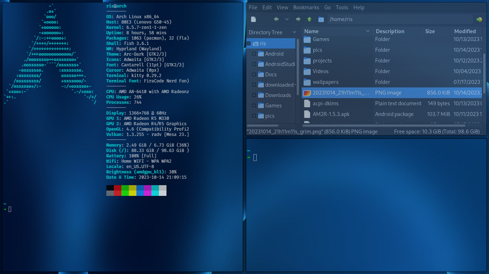Expand the pics folder in directory tree
The image size is (489, 274).
coord(254,116)
